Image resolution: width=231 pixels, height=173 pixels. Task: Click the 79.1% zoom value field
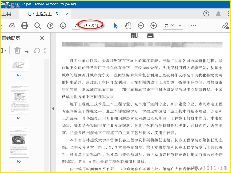[x=169, y=26]
